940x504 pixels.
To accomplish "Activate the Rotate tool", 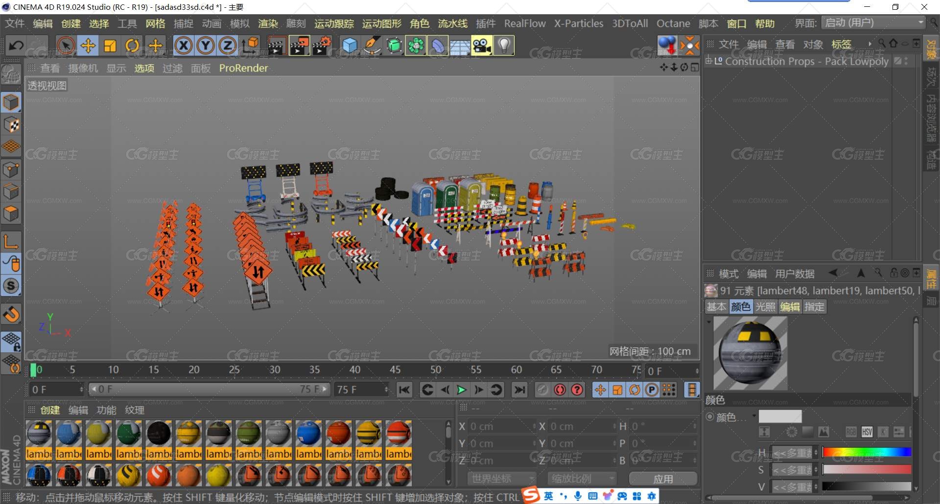I will (132, 46).
